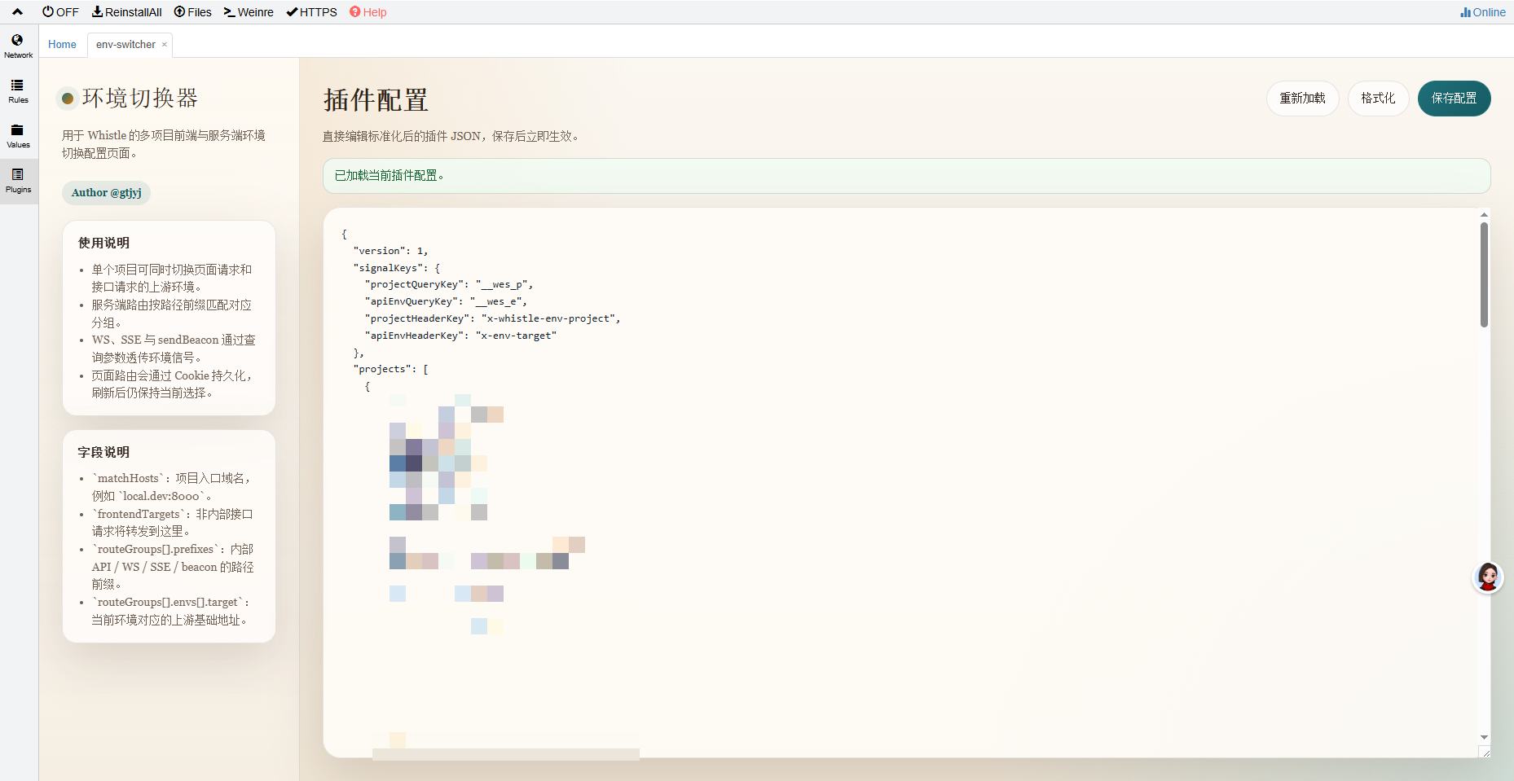The image size is (1514, 781).
Task: Open the Help link
Action: (368, 12)
